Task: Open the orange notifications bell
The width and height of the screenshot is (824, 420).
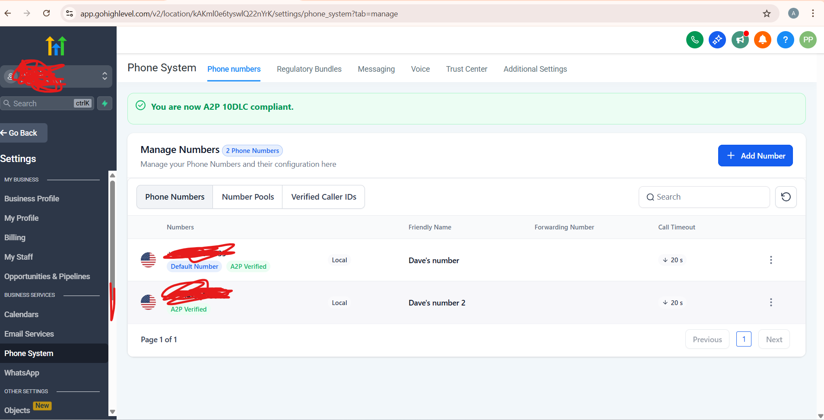Action: coord(763,40)
